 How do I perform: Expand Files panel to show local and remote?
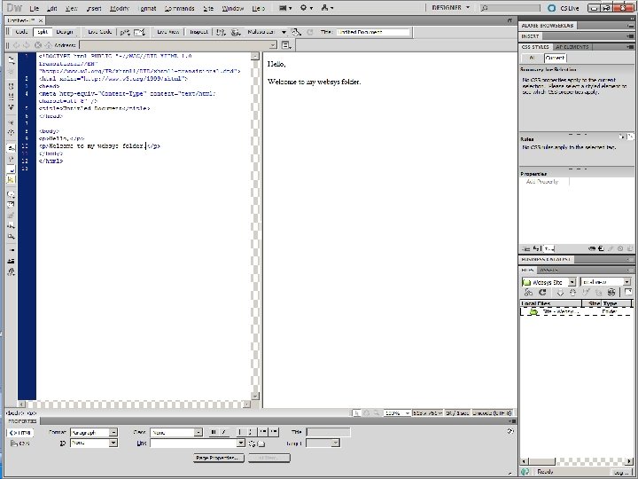click(x=628, y=292)
